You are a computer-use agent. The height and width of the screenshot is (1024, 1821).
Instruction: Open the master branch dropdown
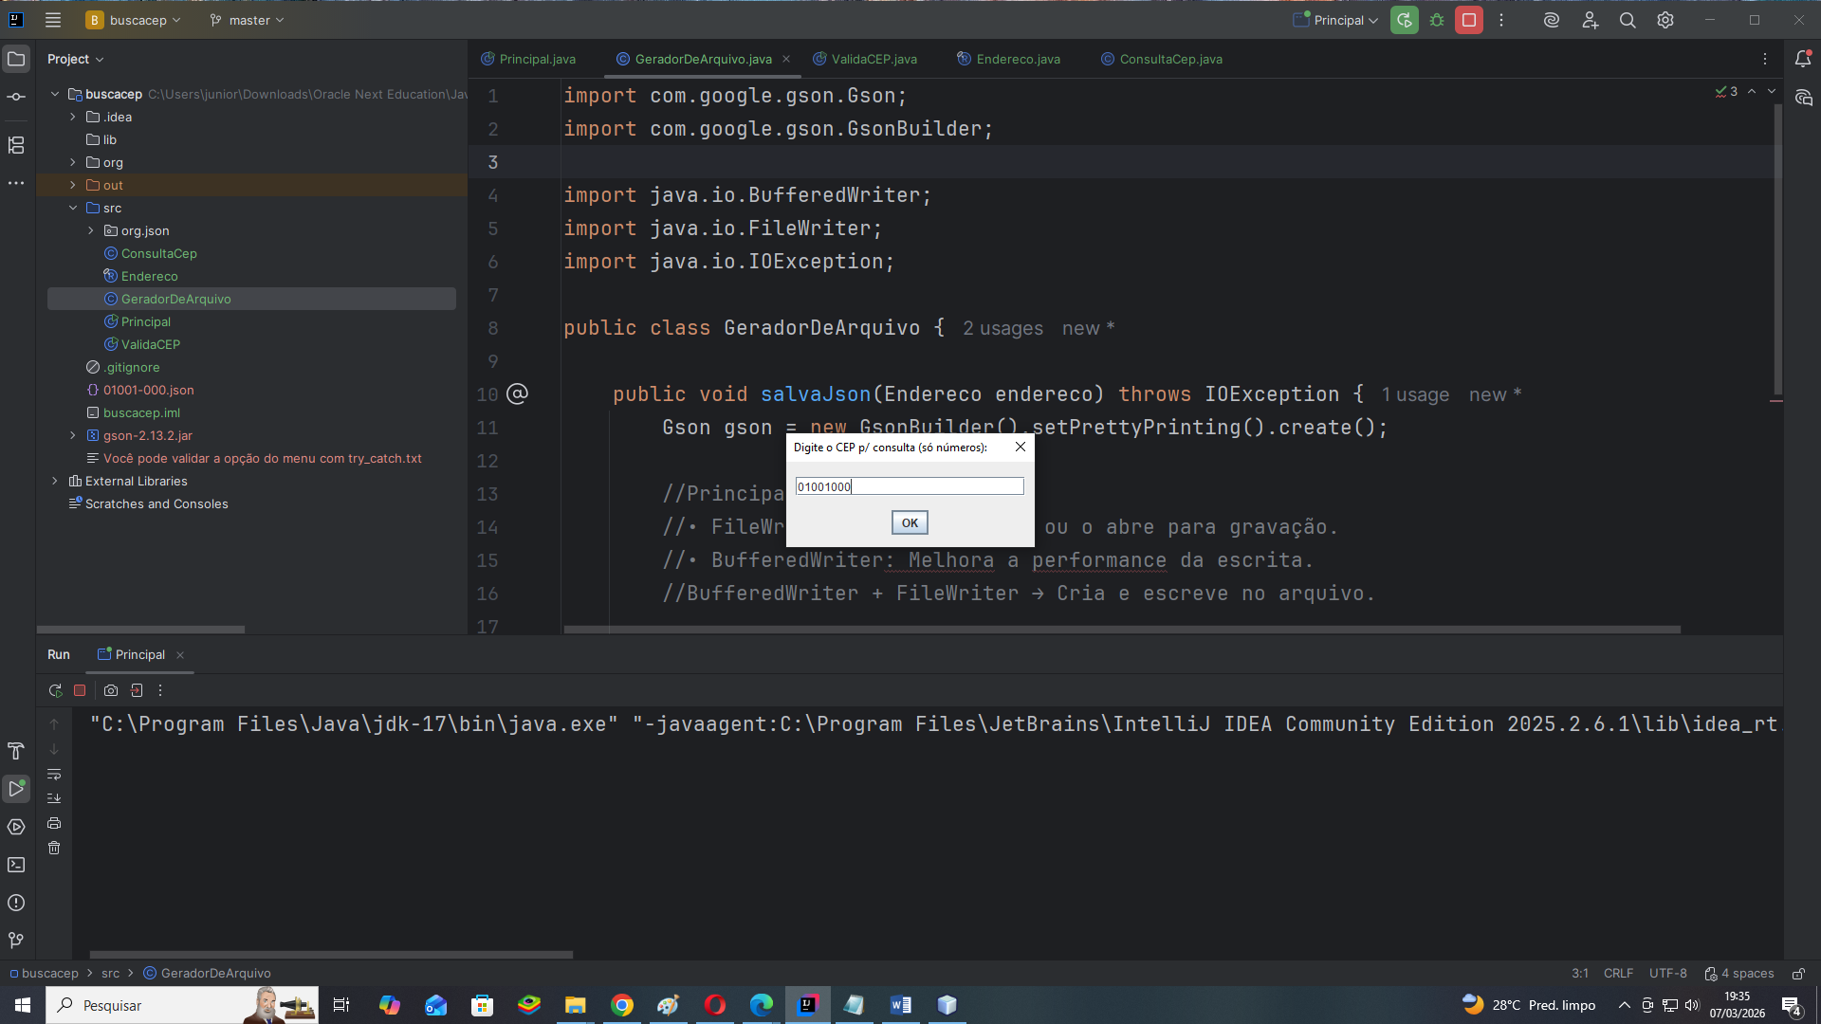point(248,20)
